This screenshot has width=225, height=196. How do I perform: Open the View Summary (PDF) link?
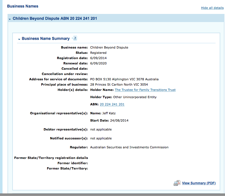point(199,183)
